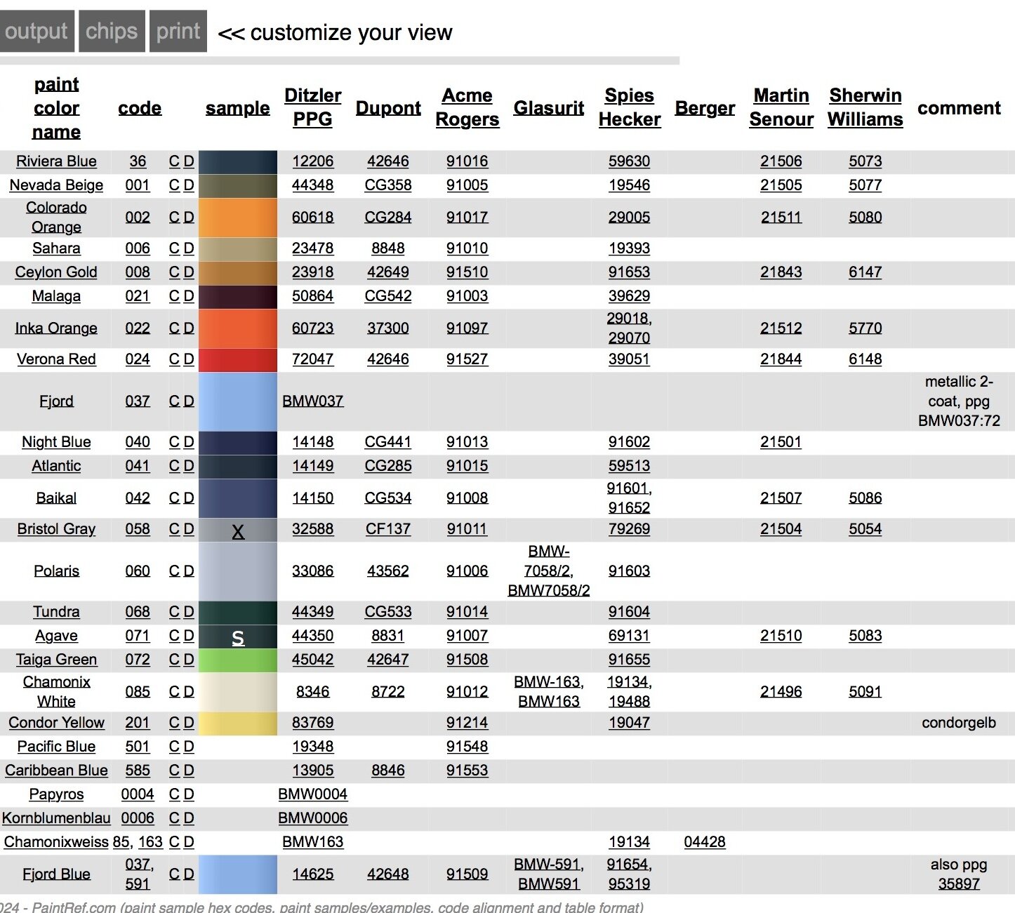Open the D link for Polaris row
This screenshot has height=913, width=1015.
pyautogui.click(x=189, y=571)
